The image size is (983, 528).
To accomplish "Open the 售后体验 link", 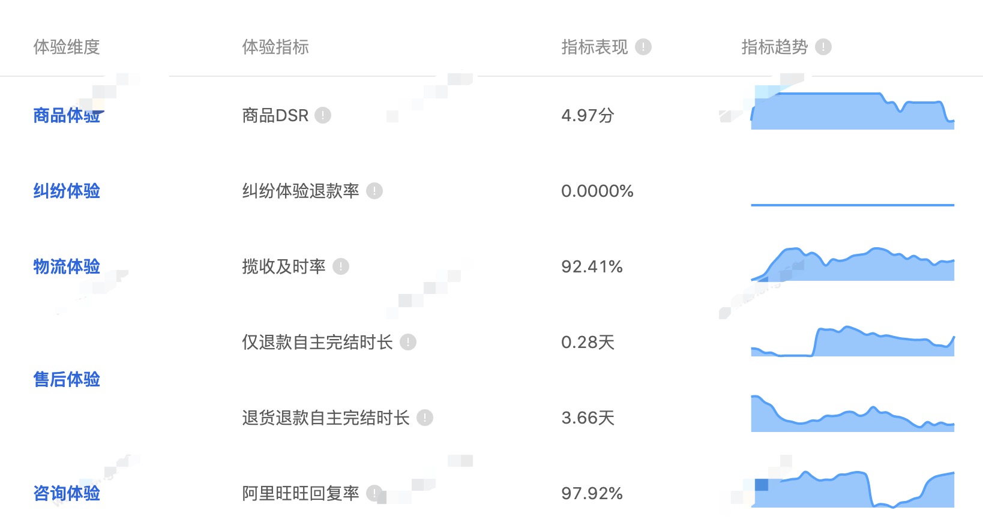I will (x=67, y=379).
